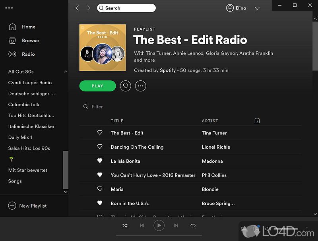This screenshot has width=318, height=241.
Task: Select the track Dancing On The Ceiling
Action: pyautogui.click(x=137, y=147)
